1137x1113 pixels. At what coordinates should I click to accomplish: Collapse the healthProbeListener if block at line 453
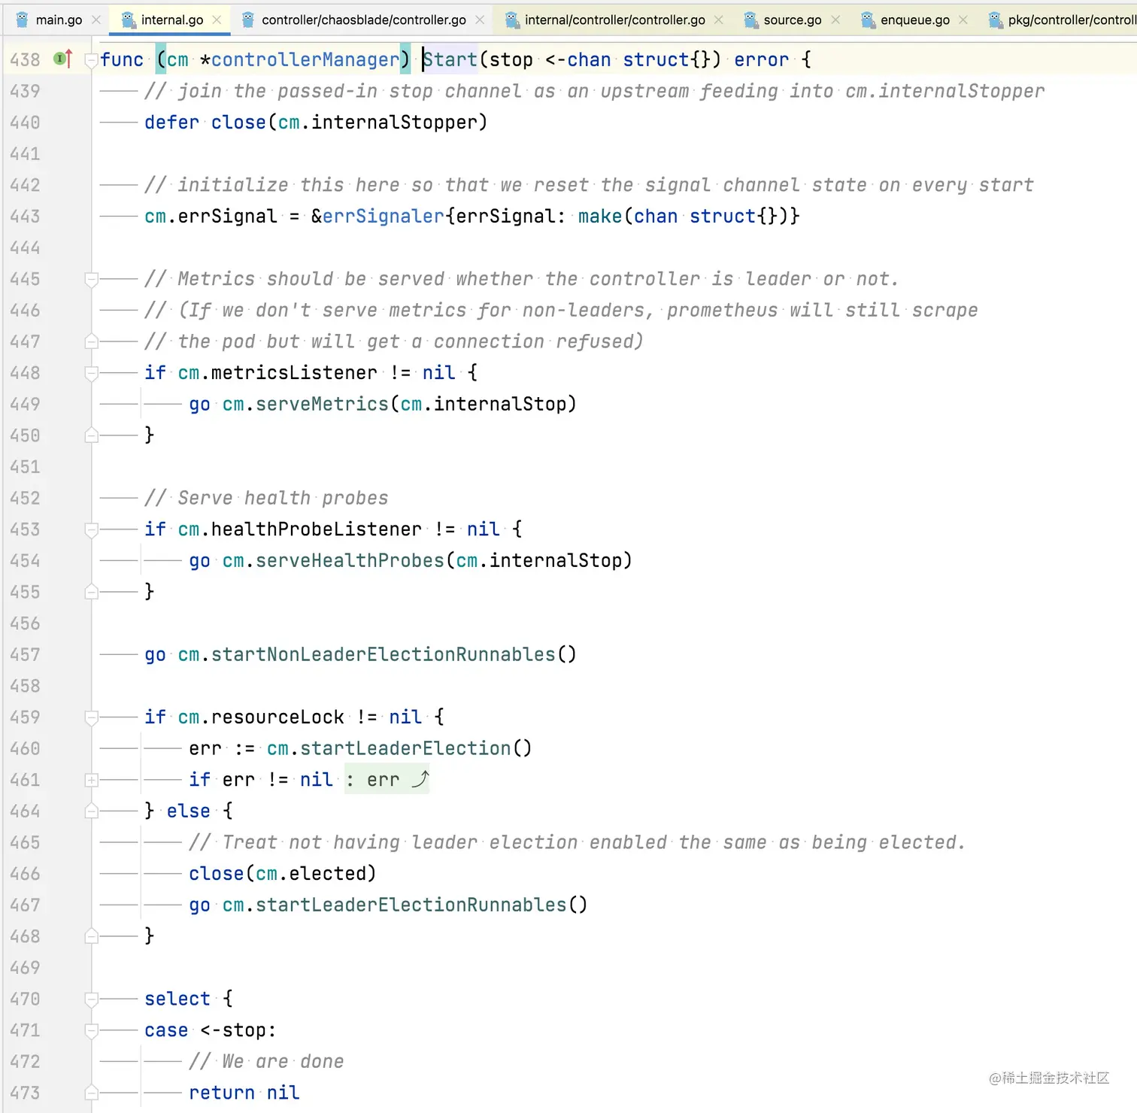click(x=91, y=530)
